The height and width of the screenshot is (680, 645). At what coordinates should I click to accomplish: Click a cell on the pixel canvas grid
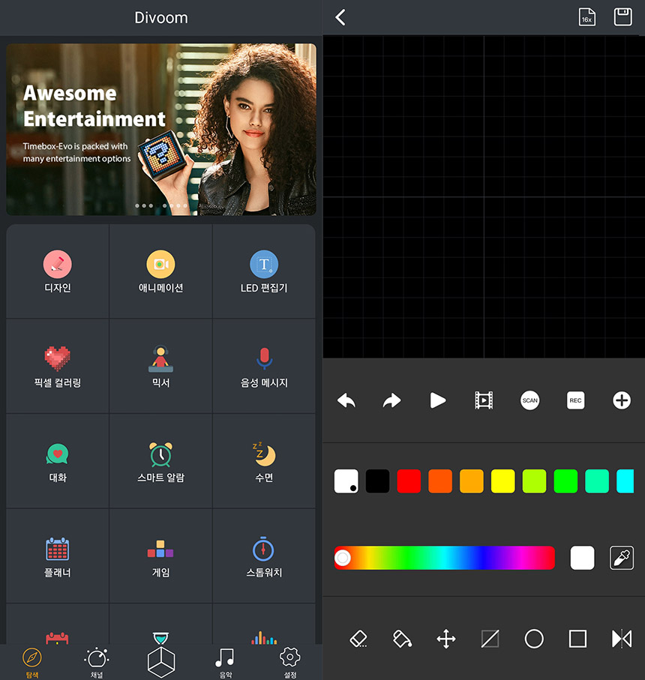484,197
